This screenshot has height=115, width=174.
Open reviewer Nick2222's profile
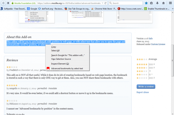(x=13, y=104)
